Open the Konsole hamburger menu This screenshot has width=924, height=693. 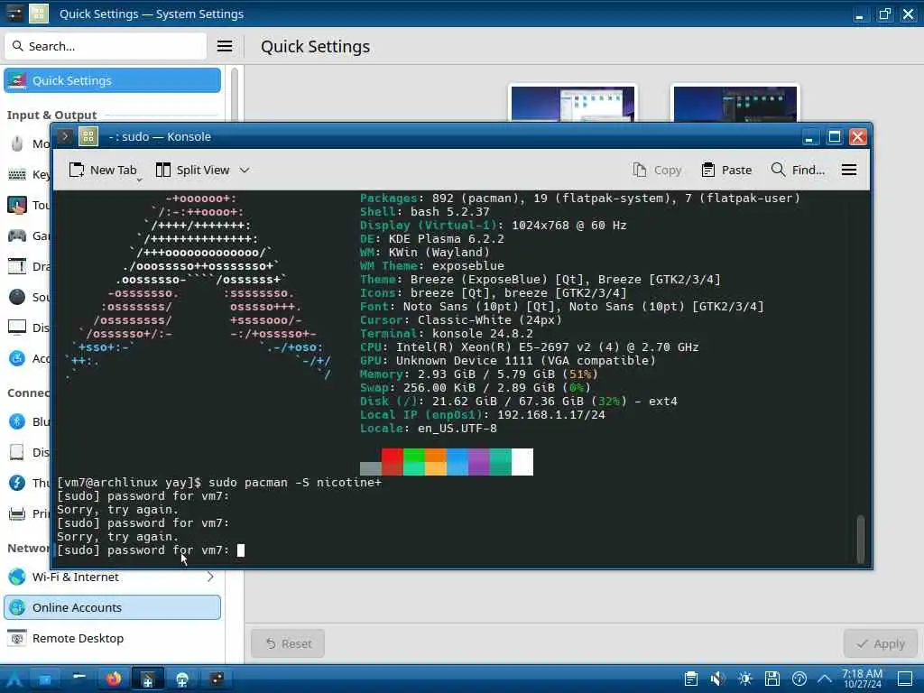848,170
